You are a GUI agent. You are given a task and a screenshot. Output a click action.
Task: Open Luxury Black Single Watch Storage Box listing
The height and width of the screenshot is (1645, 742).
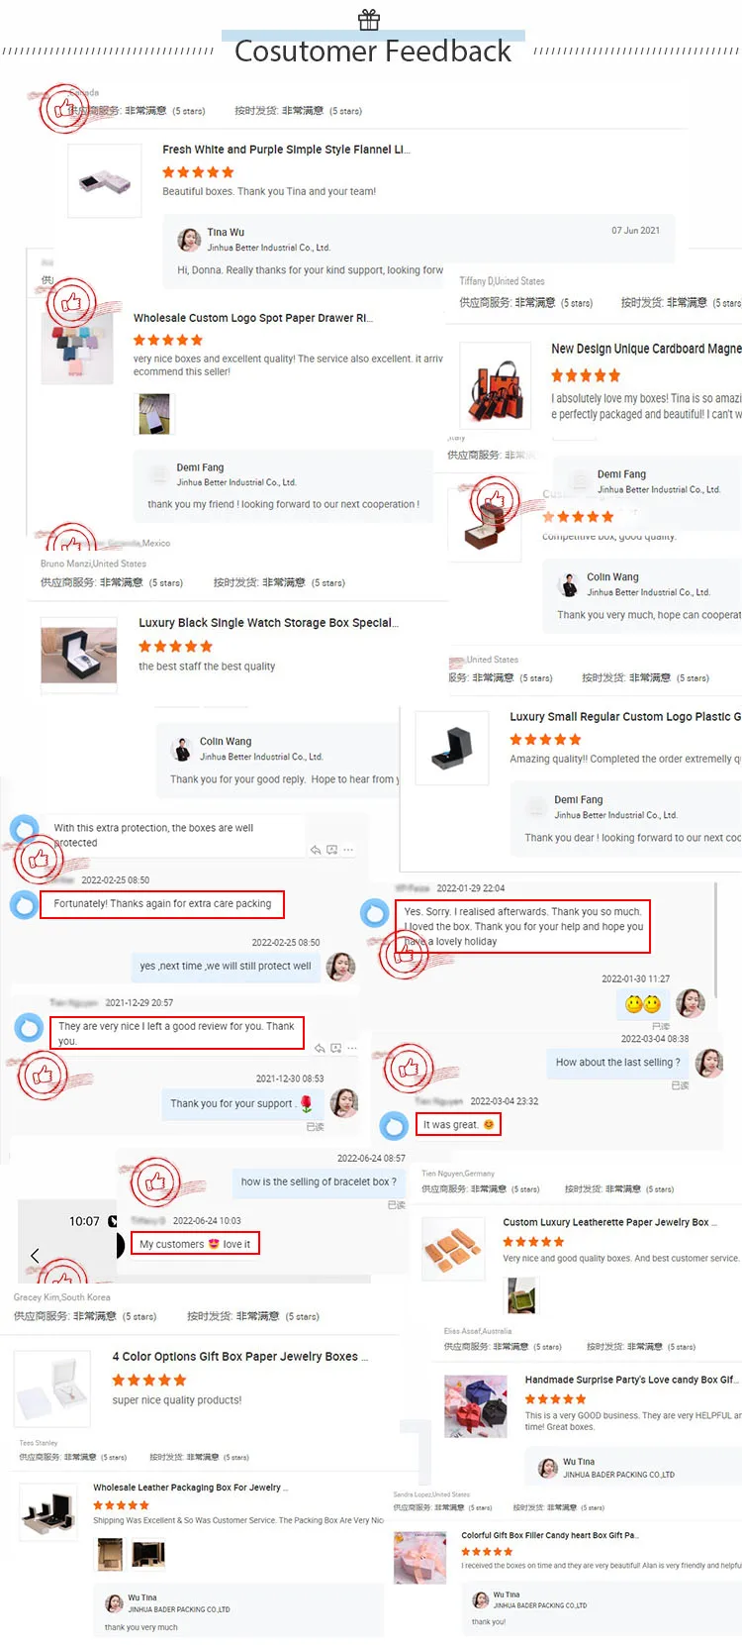[268, 623]
